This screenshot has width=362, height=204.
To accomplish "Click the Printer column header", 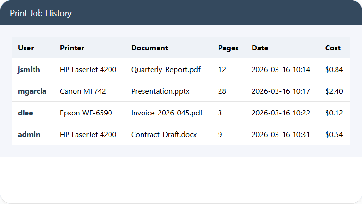I will click(x=72, y=48).
